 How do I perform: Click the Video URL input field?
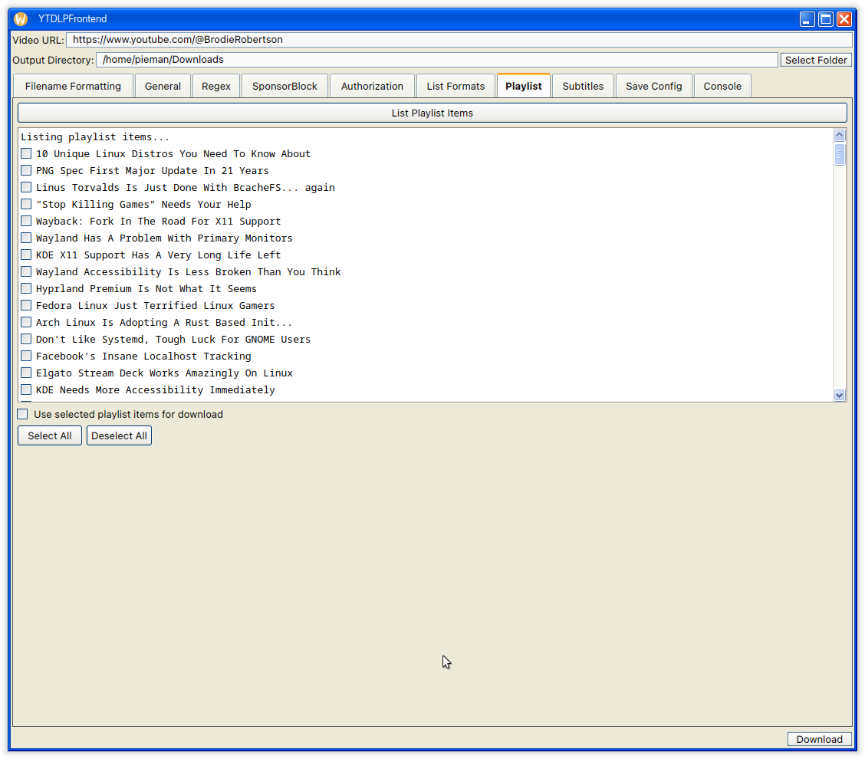(459, 40)
